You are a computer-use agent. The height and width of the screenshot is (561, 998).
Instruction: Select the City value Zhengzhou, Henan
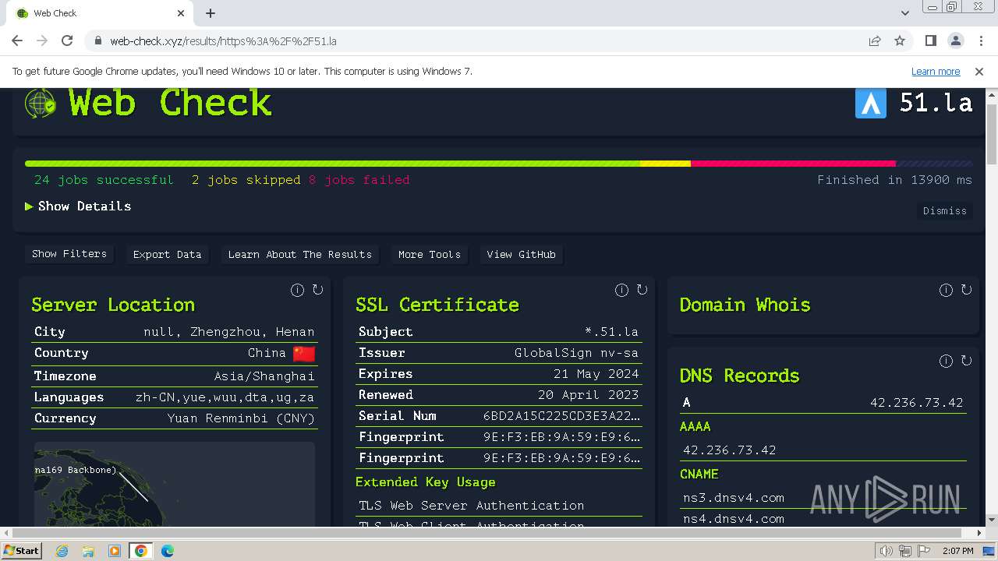(229, 332)
